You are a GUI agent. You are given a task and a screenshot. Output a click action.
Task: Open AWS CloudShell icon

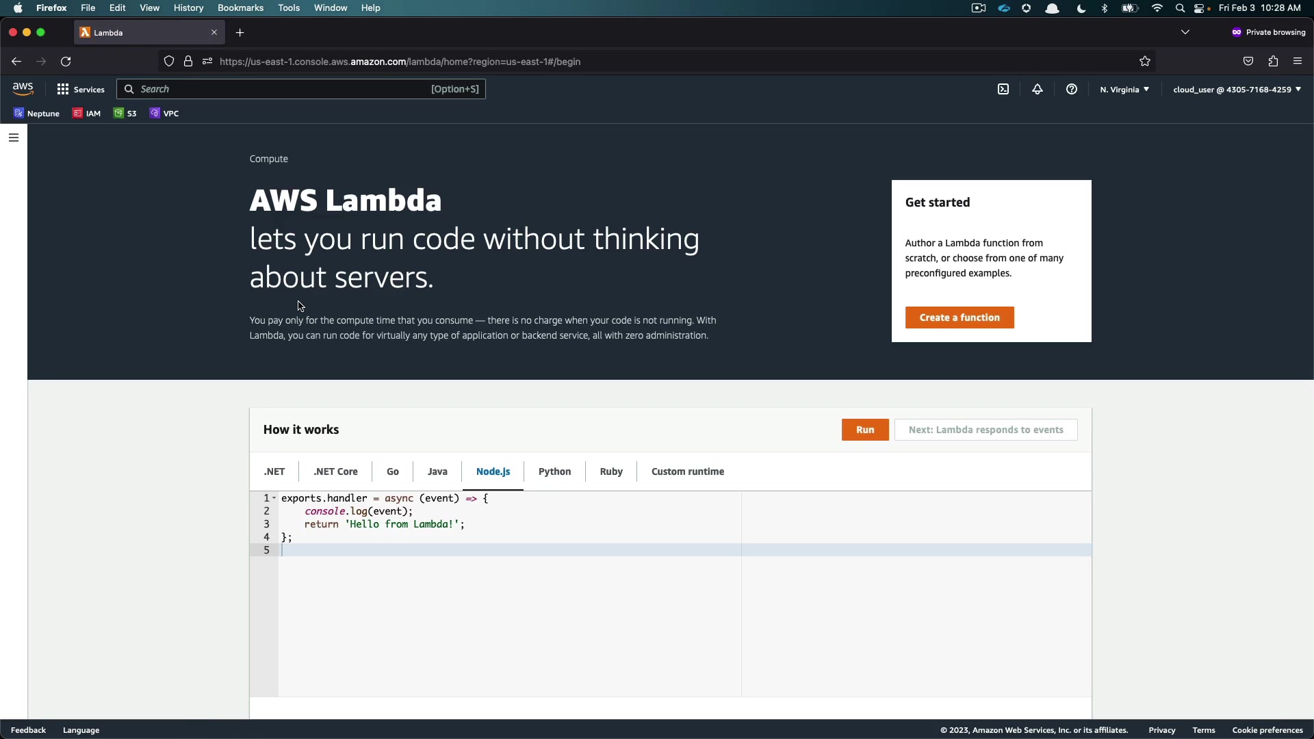[1003, 90]
